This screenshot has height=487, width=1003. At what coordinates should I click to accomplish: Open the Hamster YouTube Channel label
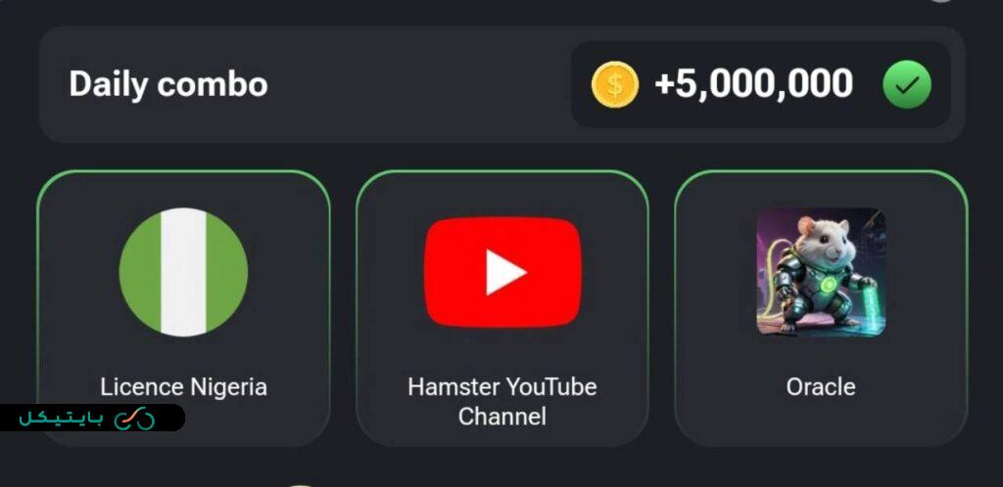point(502,402)
